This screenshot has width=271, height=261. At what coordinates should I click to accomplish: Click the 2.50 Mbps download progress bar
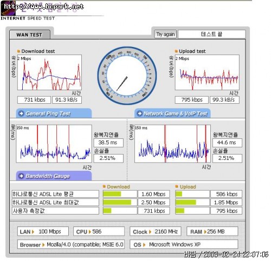coord(120,202)
